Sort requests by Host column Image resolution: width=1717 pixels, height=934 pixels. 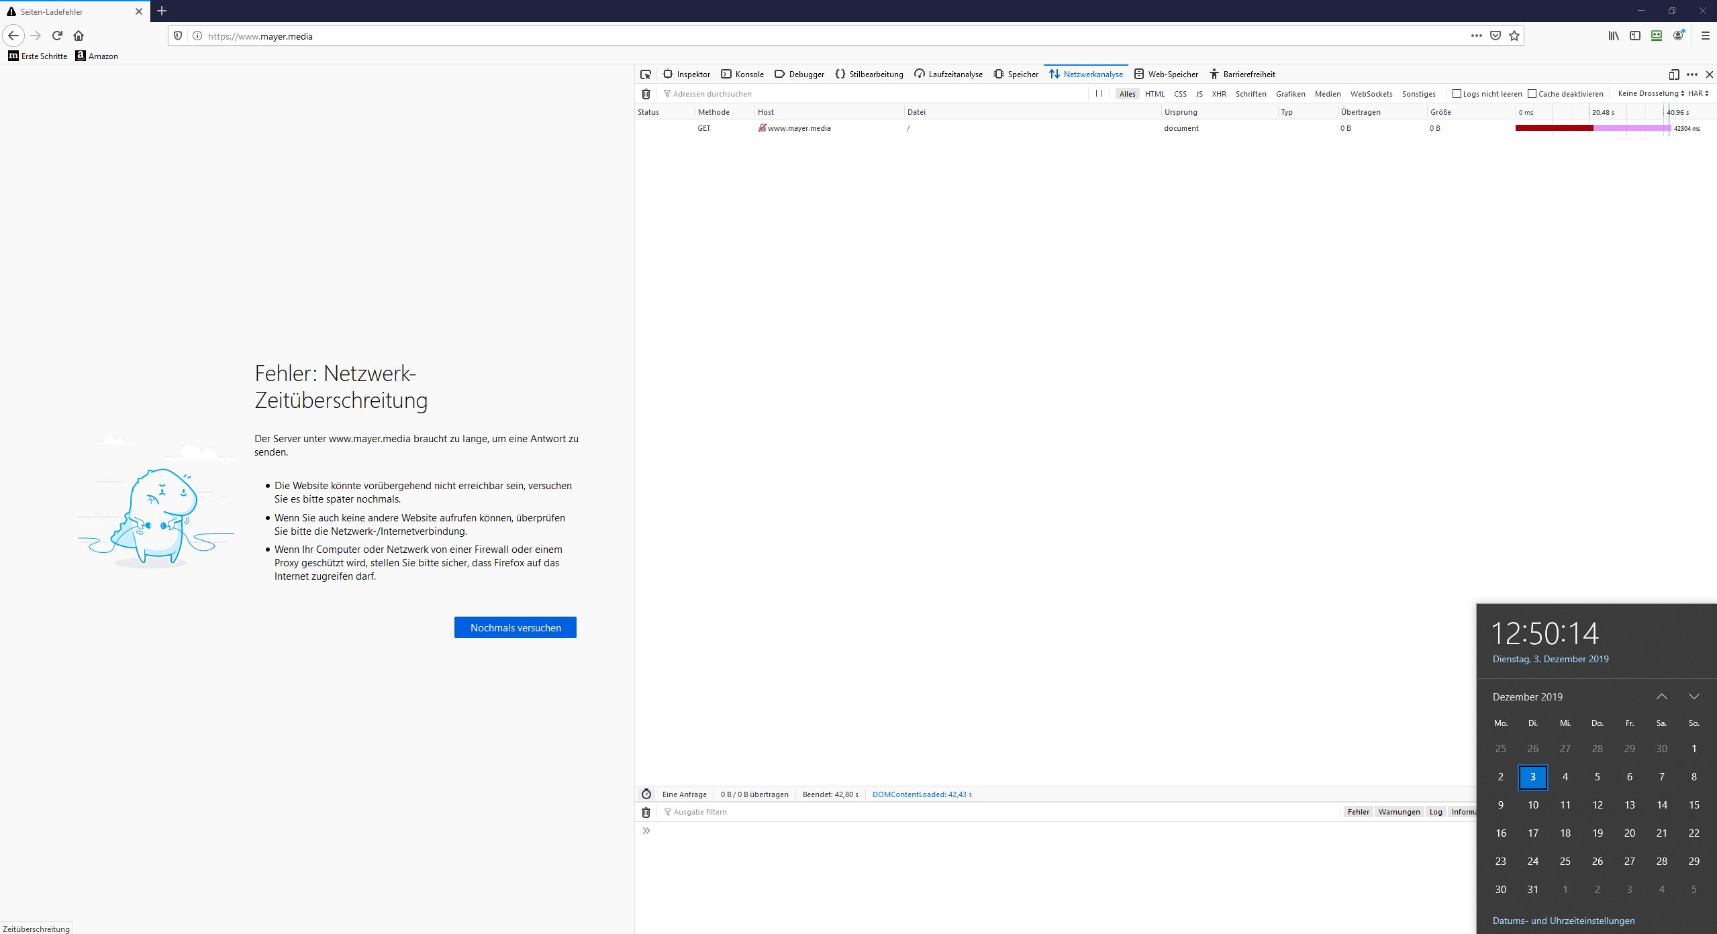click(x=830, y=112)
